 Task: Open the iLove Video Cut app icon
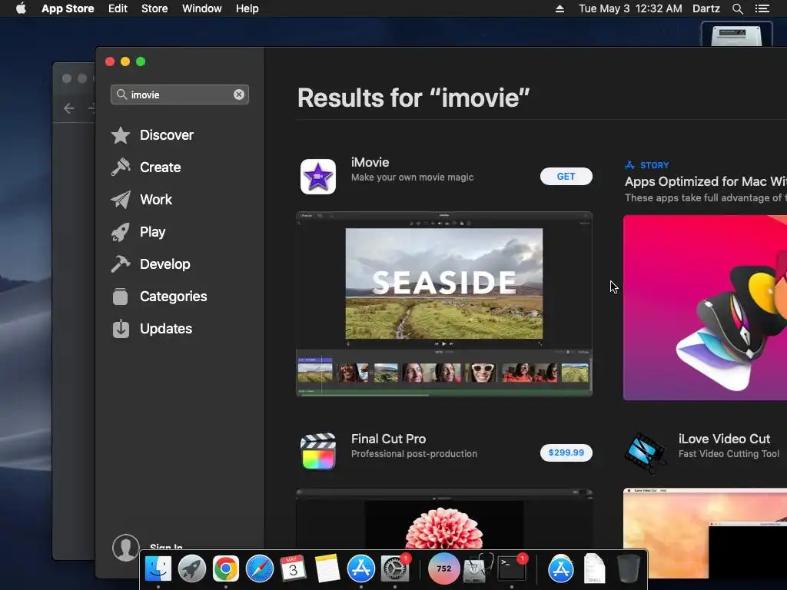(x=646, y=452)
